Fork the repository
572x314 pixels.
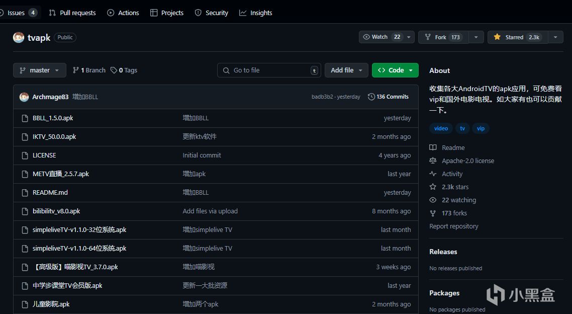tap(443, 37)
